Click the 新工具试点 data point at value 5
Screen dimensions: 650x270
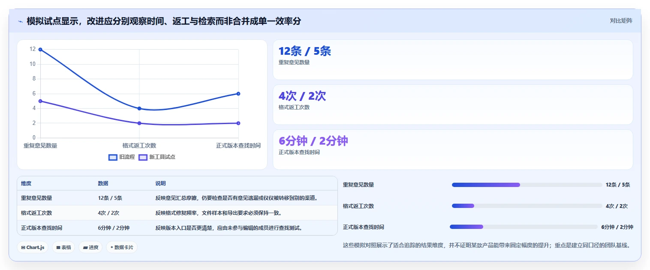(40, 101)
